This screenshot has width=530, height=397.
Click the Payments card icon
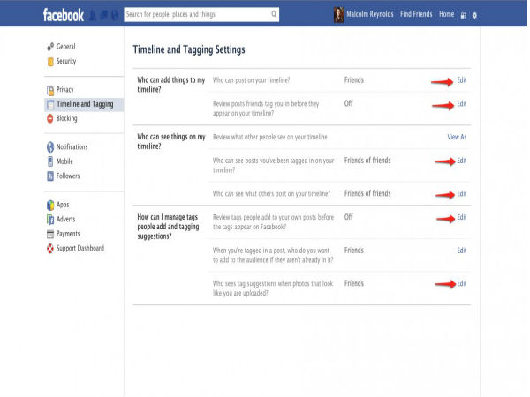pyautogui.click(x=50, y=234)
